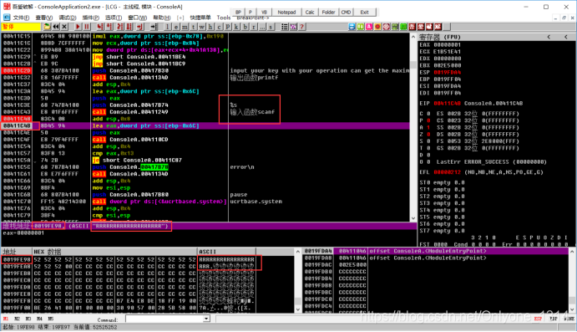577x332 pixels.
Task: Open Run trace with '...' button
Action: click(x=262, y=27)
